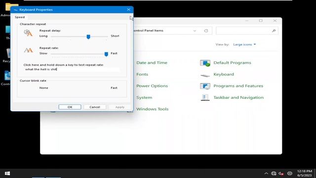Open Windows Tools

point(153,109)
